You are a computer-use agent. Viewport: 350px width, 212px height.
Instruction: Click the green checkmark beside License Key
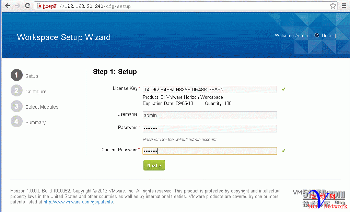point(283,89)
